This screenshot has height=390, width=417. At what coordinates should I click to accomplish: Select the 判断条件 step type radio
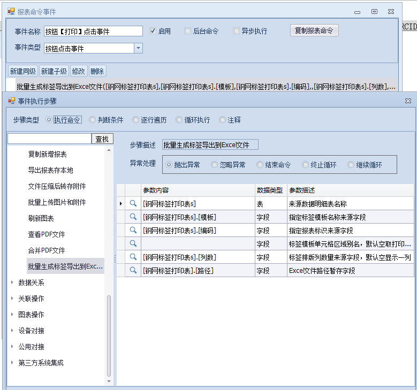(93, 120)
